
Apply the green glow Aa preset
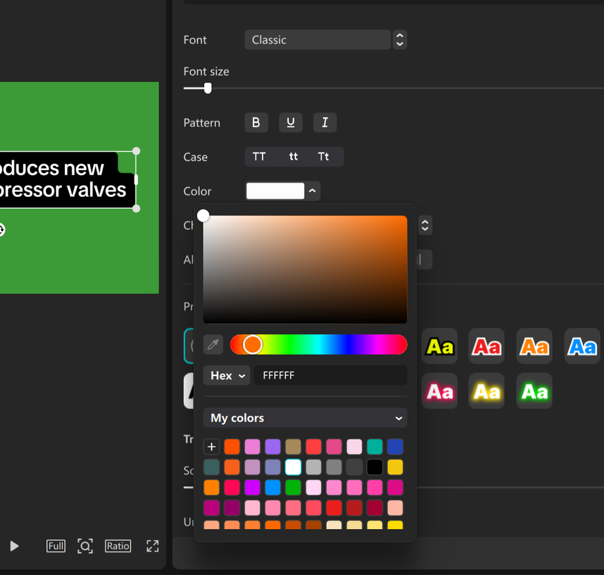tap(534, 391)
